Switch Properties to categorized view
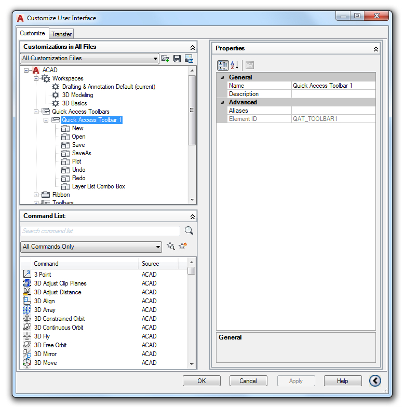Image resolution: width=404 pixels, height=408 pixels. (x=223, y=65)
